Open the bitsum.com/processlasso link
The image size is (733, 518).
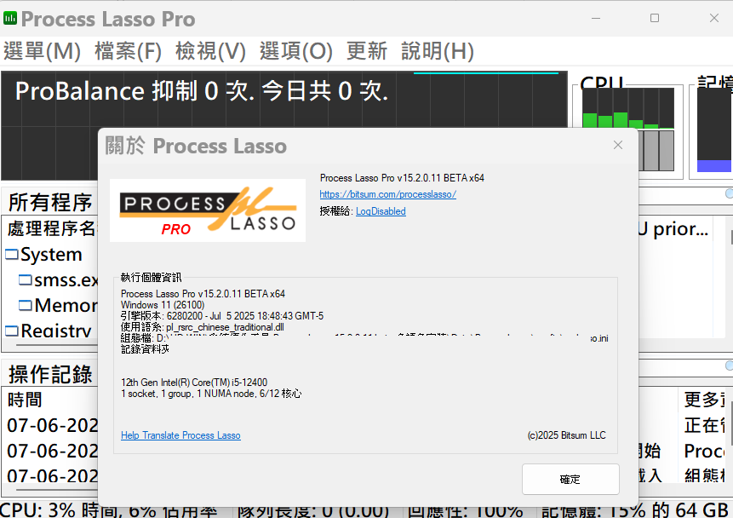(x=388, y=194)
